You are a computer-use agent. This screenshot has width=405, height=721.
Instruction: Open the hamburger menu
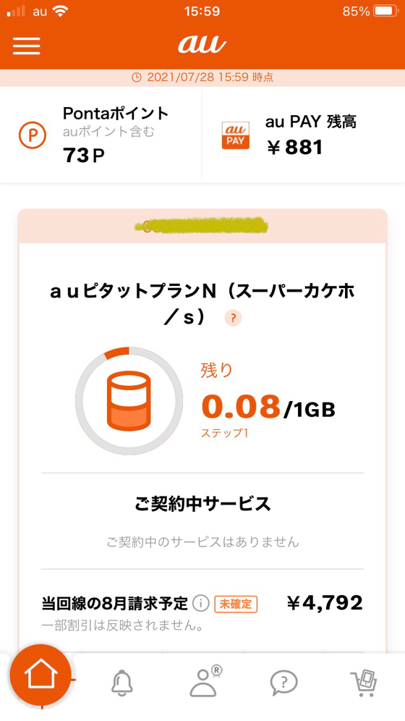tap(26, 46)
